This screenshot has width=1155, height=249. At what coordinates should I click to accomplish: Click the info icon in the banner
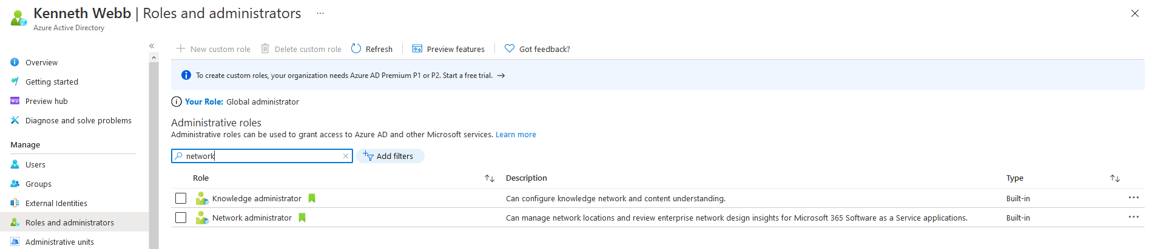tap(186, 75)
